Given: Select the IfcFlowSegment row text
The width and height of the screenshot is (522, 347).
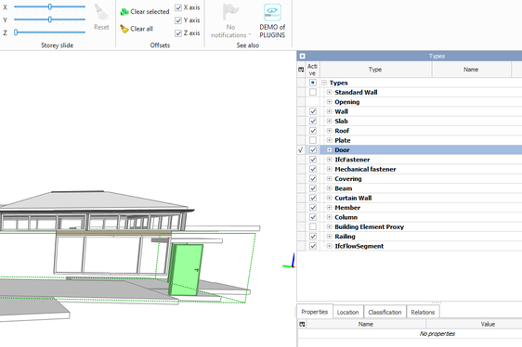Looking at the screenshot, I should point(359,246).
